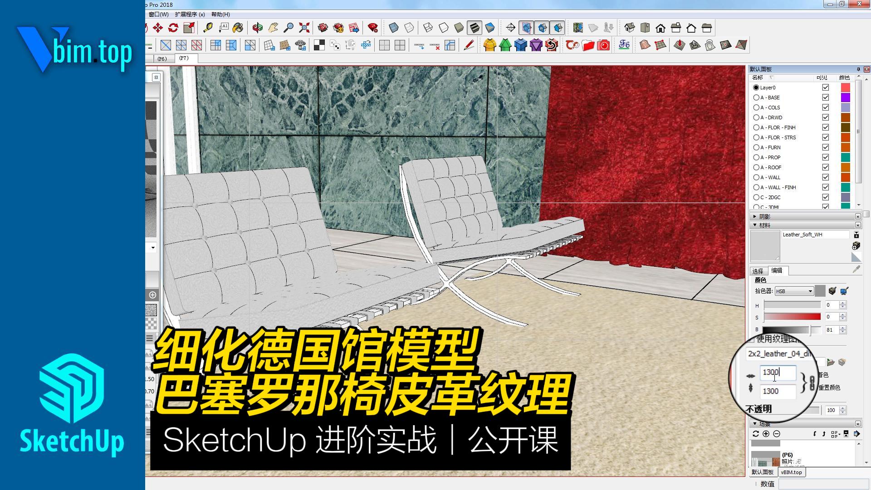Click the 重置颜色 reset color button

pos(829,387)
